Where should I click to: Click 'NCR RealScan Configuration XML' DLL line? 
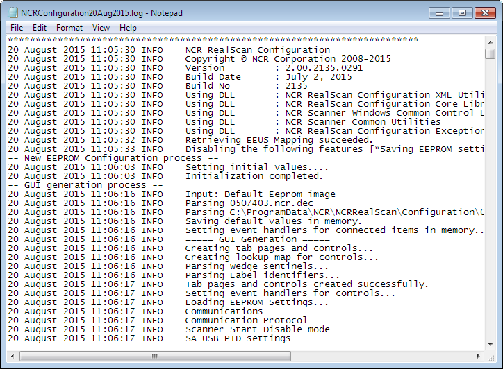(x=385, y=95)
